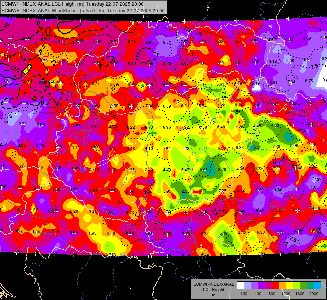327x300 pixels.
Task: Click the wind shear value '3.78'
Action: pyautogui.click(x=222, y=169)
